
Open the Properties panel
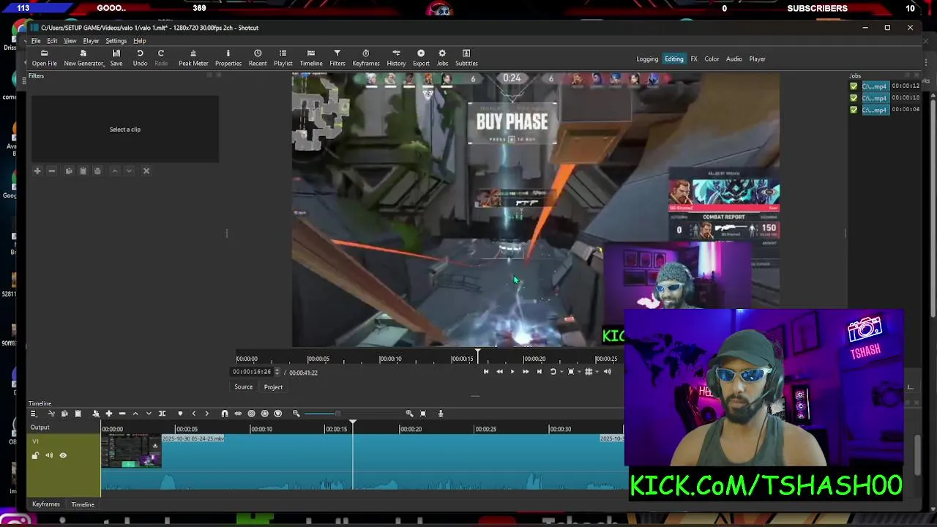pyautogui.click(x=228, y=58)
